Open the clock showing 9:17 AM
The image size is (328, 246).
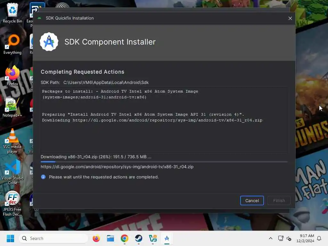pos(305,238)
